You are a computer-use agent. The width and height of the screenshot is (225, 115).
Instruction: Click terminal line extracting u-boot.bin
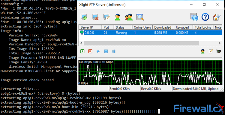click(x=56, y=107)
